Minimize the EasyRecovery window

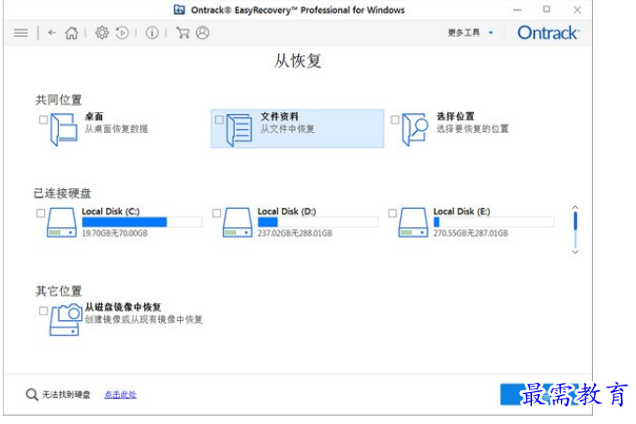click(517, 9)
